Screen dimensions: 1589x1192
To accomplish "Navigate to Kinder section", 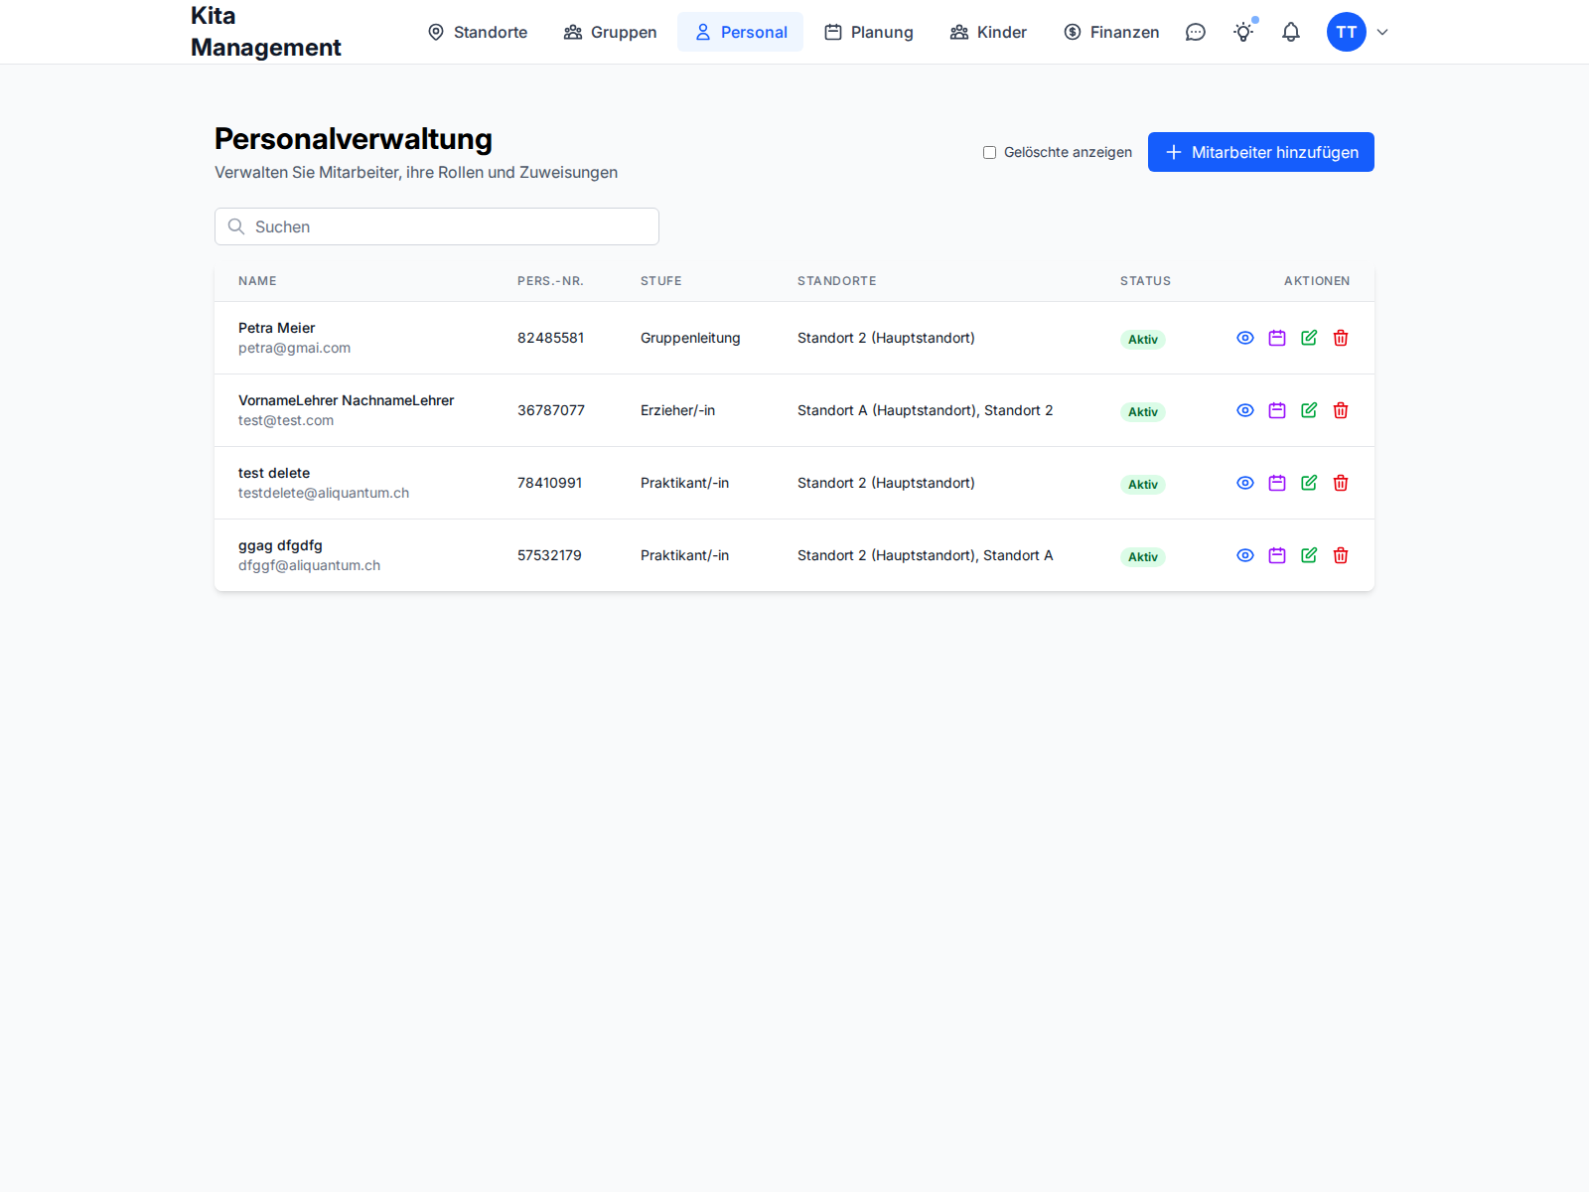I will (x=988, y=32).
